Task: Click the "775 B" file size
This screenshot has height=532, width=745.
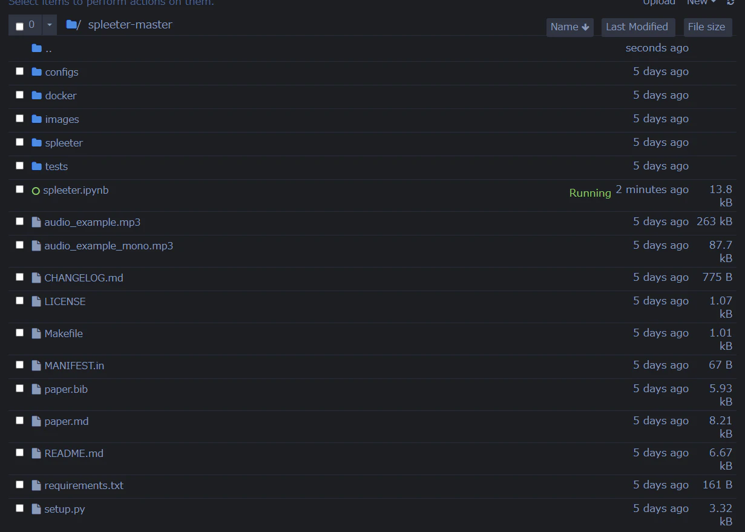Action: click(x=717, y=277)
